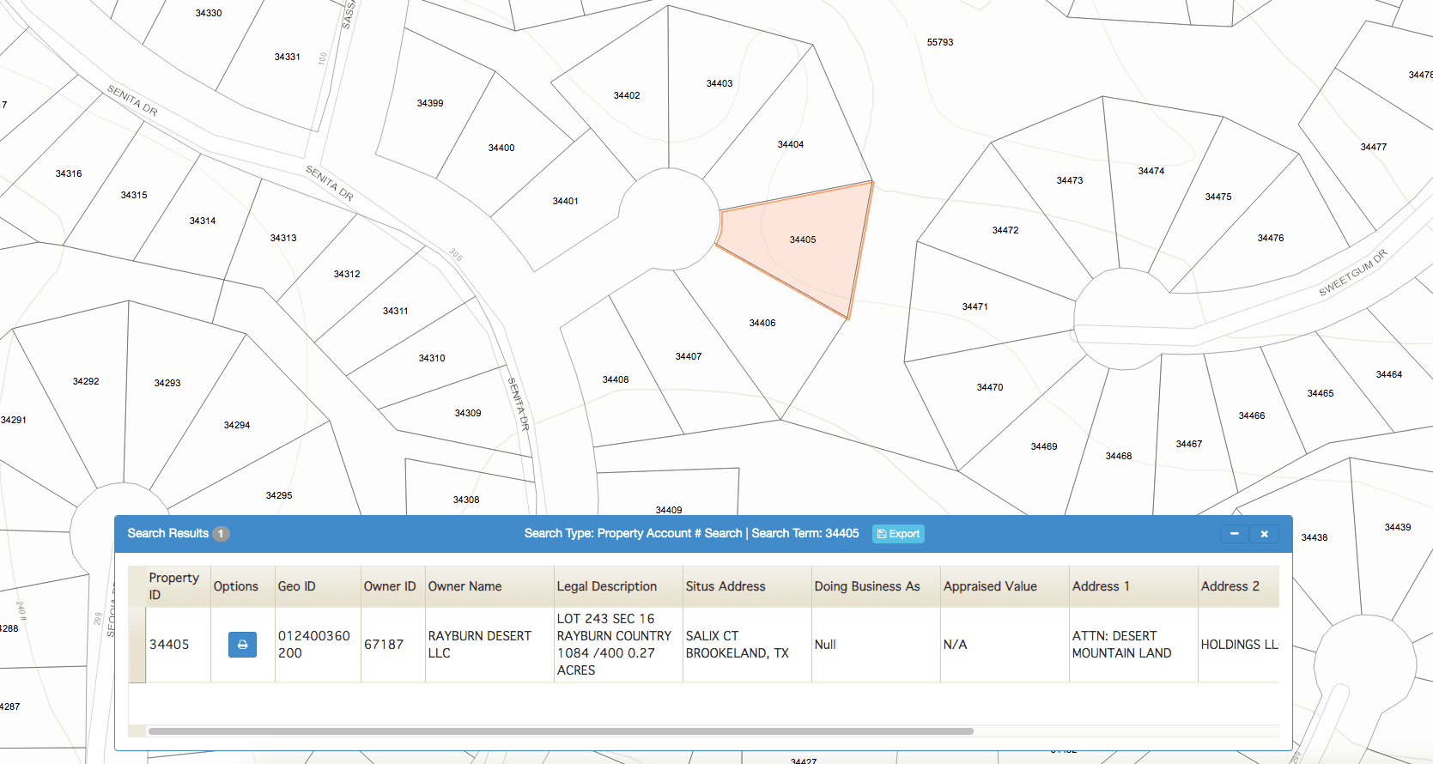Select parcel 34473 on the map
Image resolution: width=1433 pixels, height=764 pixels.
[x=1070, y=180]
